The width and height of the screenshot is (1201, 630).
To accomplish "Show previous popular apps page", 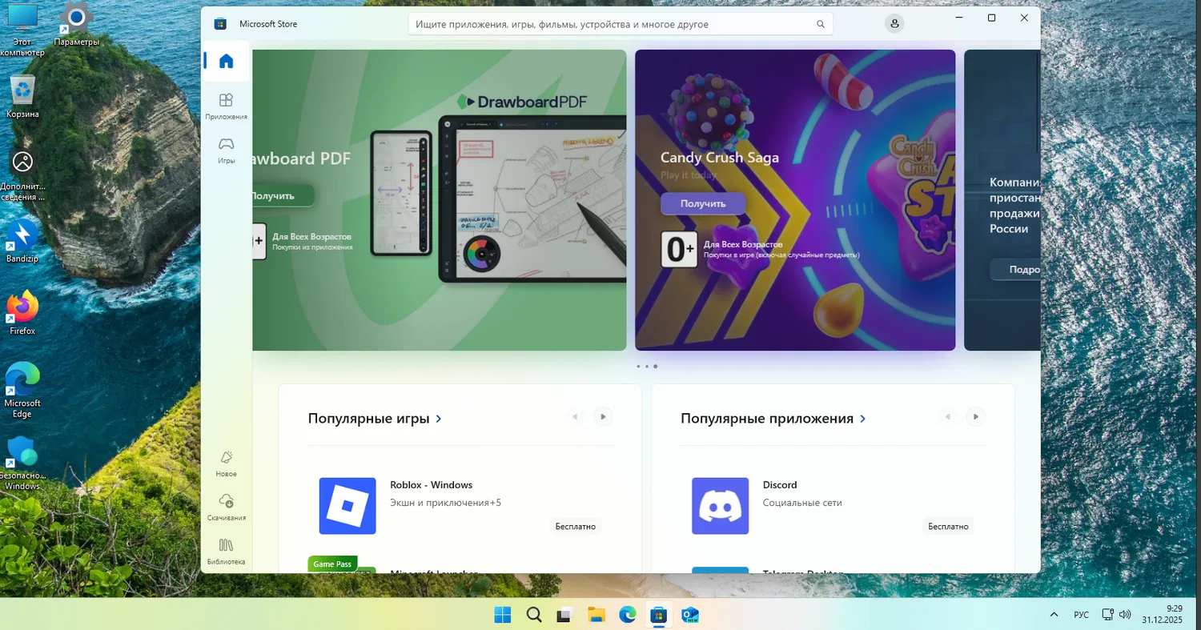I will (x=947, y=416).
